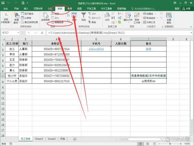Click the fx Insert Function button
This screenshot has width=194, height=146.
(42, 33)
